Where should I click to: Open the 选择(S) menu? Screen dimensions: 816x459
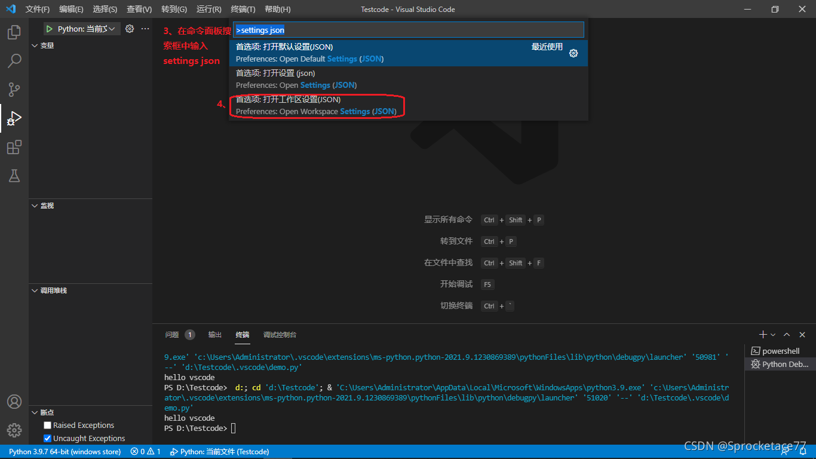point(105,9)
